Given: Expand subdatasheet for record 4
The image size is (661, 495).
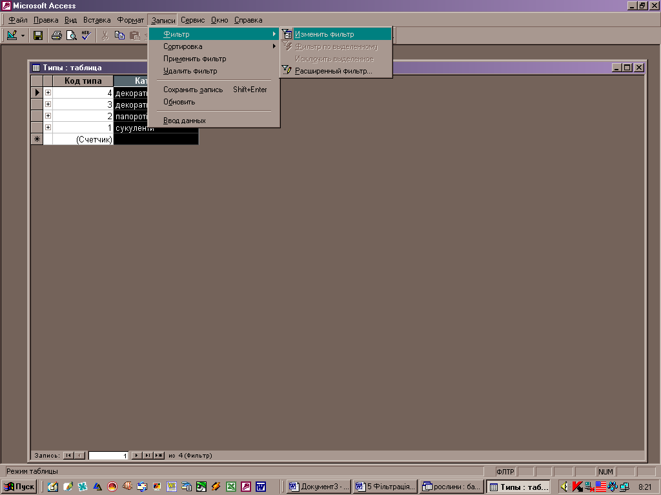Looking at the screenshot, I should [48, 93].
